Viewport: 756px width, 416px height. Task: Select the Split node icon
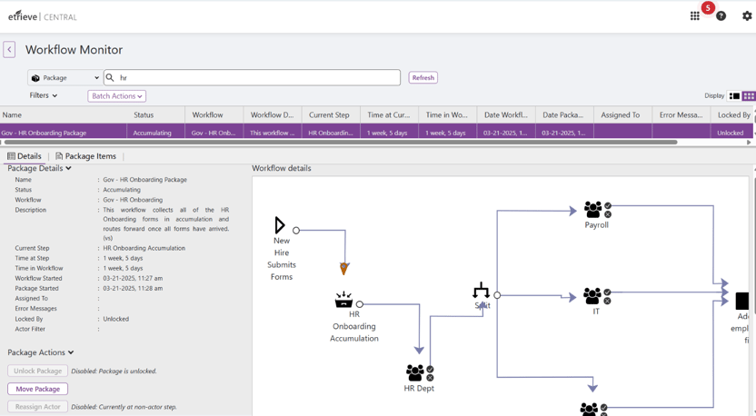point(481,291)
